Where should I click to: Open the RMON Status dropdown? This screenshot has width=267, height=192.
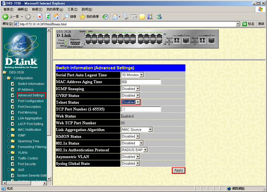(138, 136)
